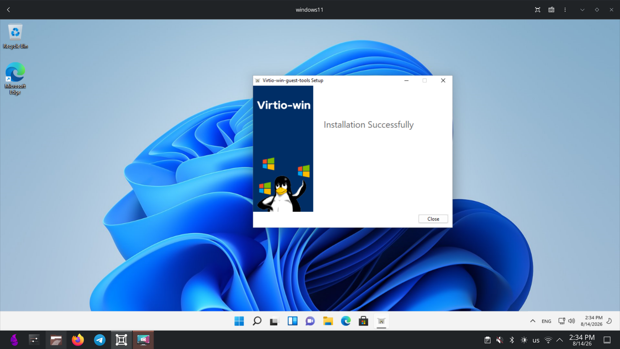Click the 'us' keyboard layout indicator
This screenshot has height=349, width=620.
pyautogui.click(x=536, y=340)
